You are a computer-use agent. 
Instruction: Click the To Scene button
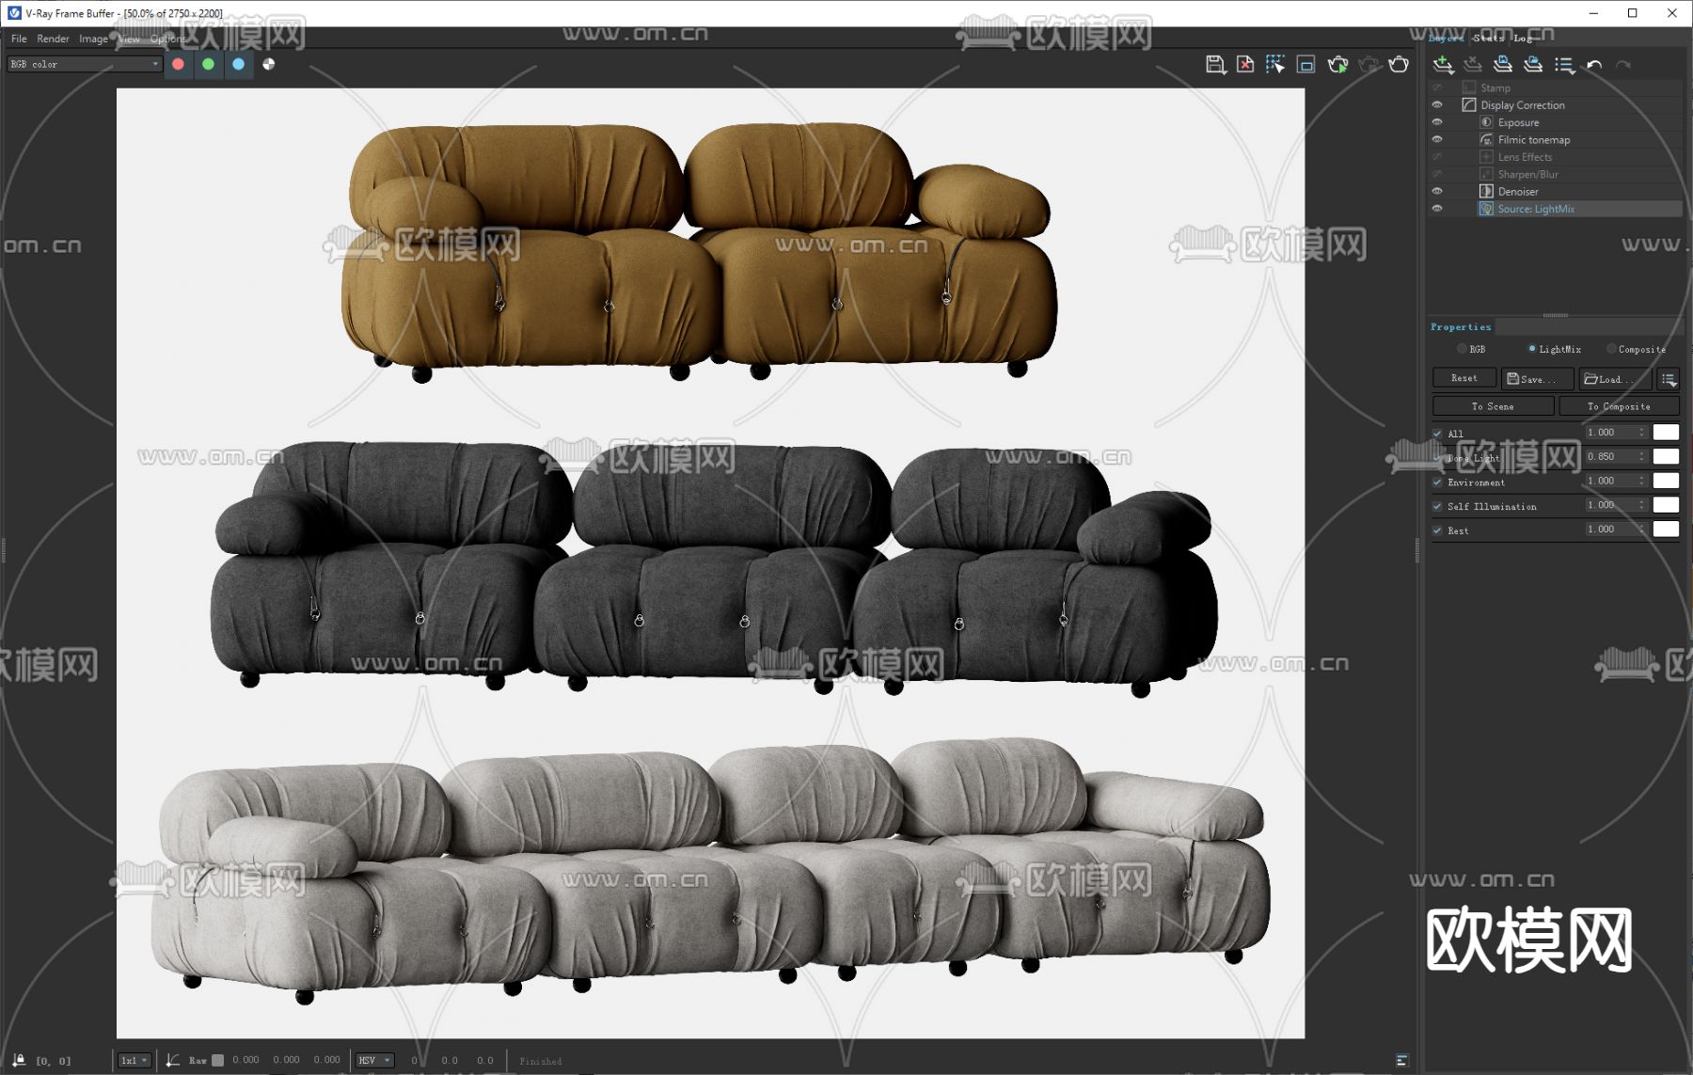1493,406
